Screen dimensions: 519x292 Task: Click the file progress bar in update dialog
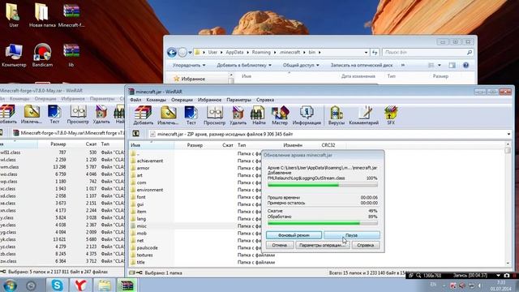tap(323, 185)
